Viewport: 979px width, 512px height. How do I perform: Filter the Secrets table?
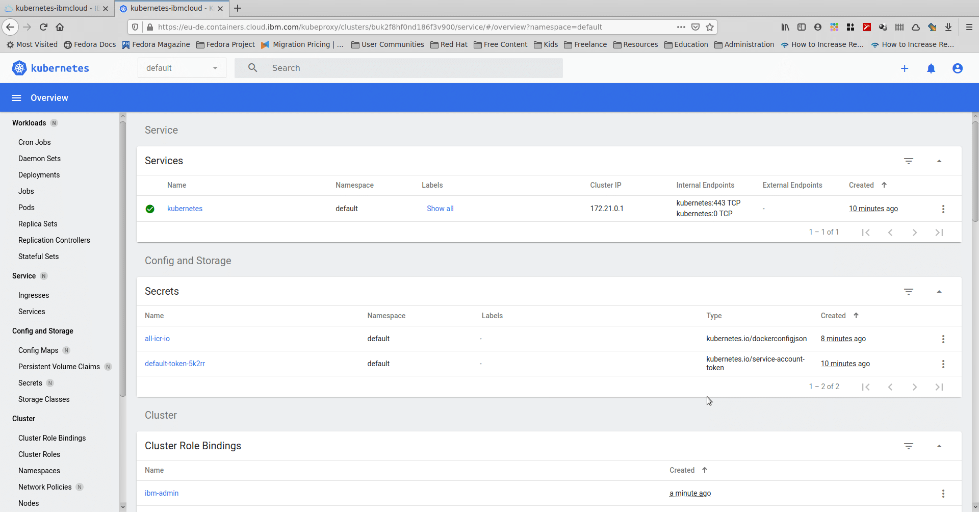(x=909, y=292)
